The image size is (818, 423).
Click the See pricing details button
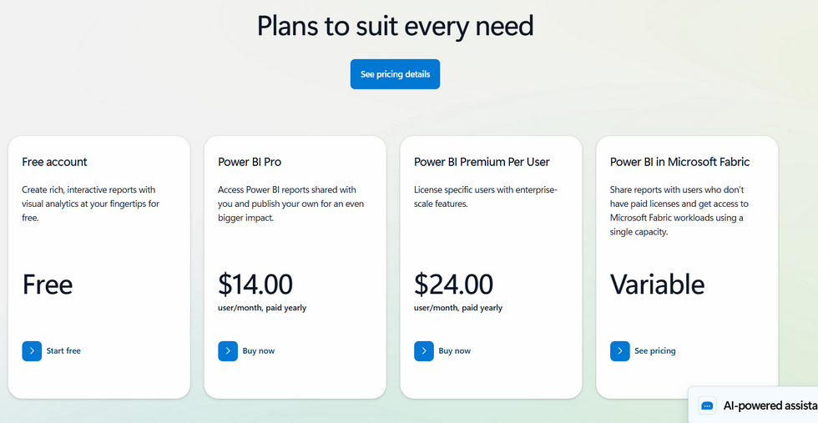coord(395,74)
